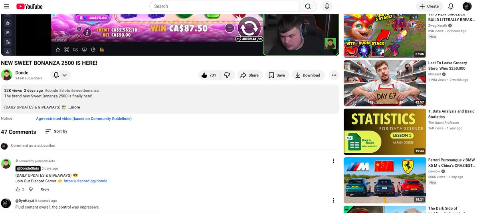
Task: Click the minus bet button in game
Action: click(x=230, y=28)
